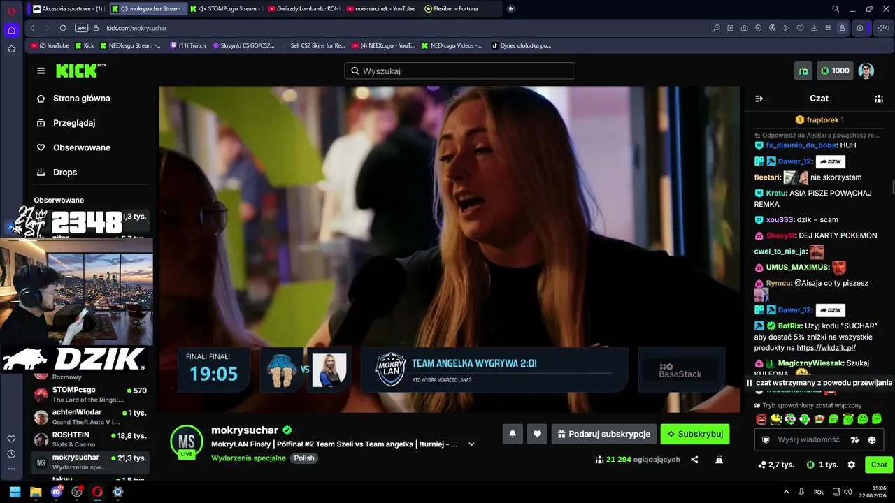
Task: Click Podaruj subskrypcje button
Action: click(604, 434)
